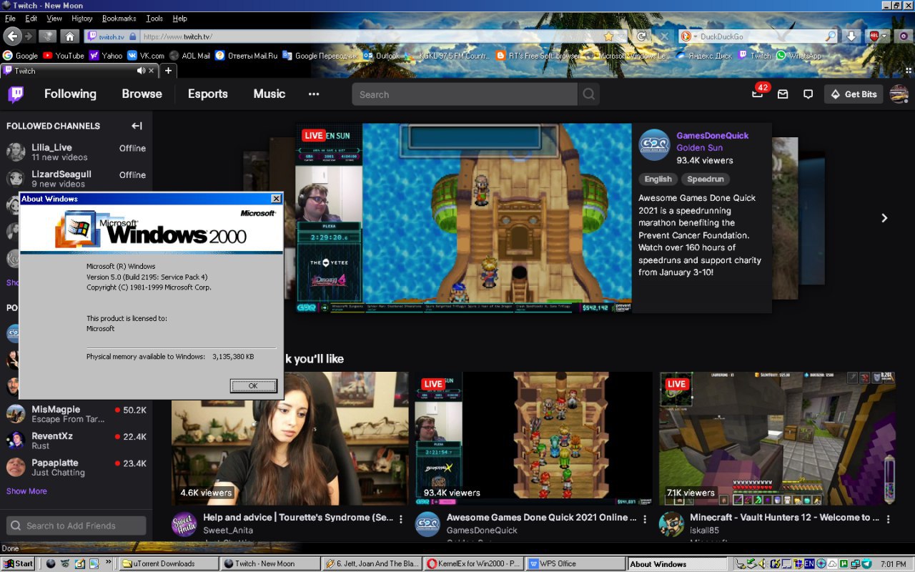This screenshot has height=572, width=915.
Task: Switch to uTorrent Downloads taskbar item
Action: [169, 563]
